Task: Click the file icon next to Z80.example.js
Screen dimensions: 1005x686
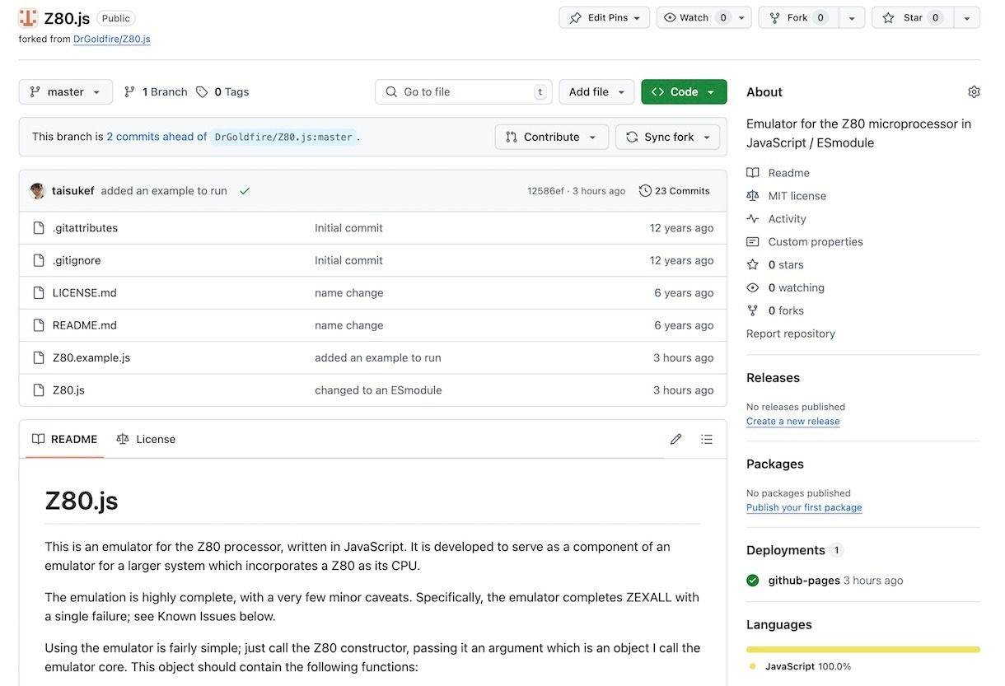Action: point(38,358)
